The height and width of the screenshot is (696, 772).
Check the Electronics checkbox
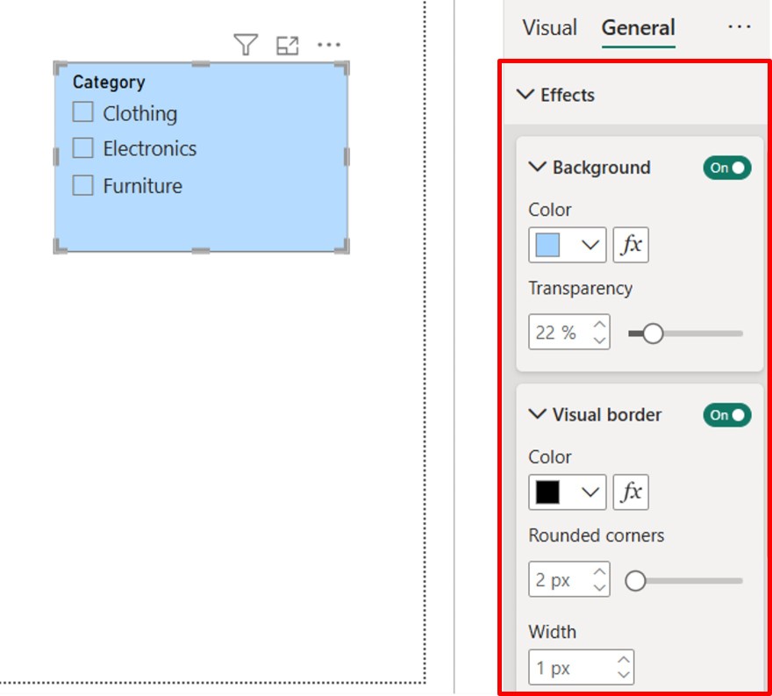[x=83, y=148]
